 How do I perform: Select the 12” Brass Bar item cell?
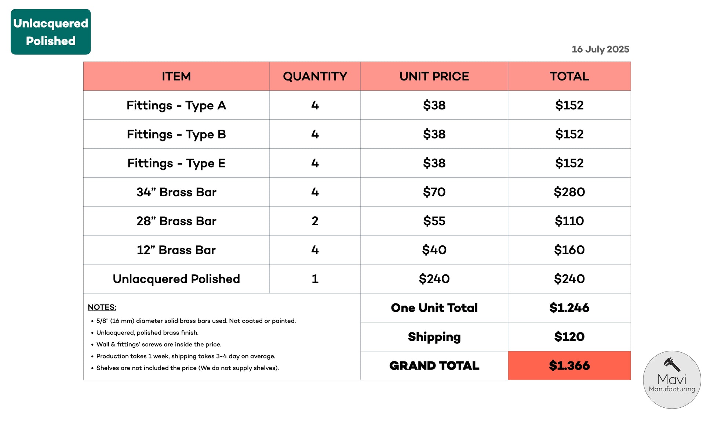[176, 250]
